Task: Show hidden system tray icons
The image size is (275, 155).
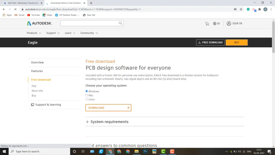Action: 226,152
